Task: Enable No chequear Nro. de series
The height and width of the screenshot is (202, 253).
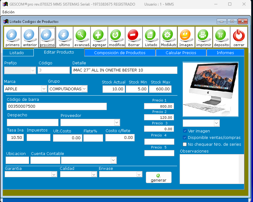Action: pos(185,144)
